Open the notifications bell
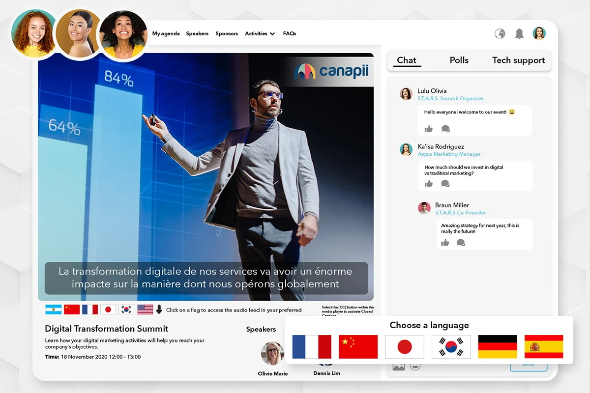Viewport: 590px width, 393px height. click(519, 33)
